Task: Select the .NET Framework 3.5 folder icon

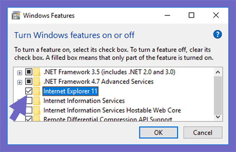Action: (x=37, y=72)
